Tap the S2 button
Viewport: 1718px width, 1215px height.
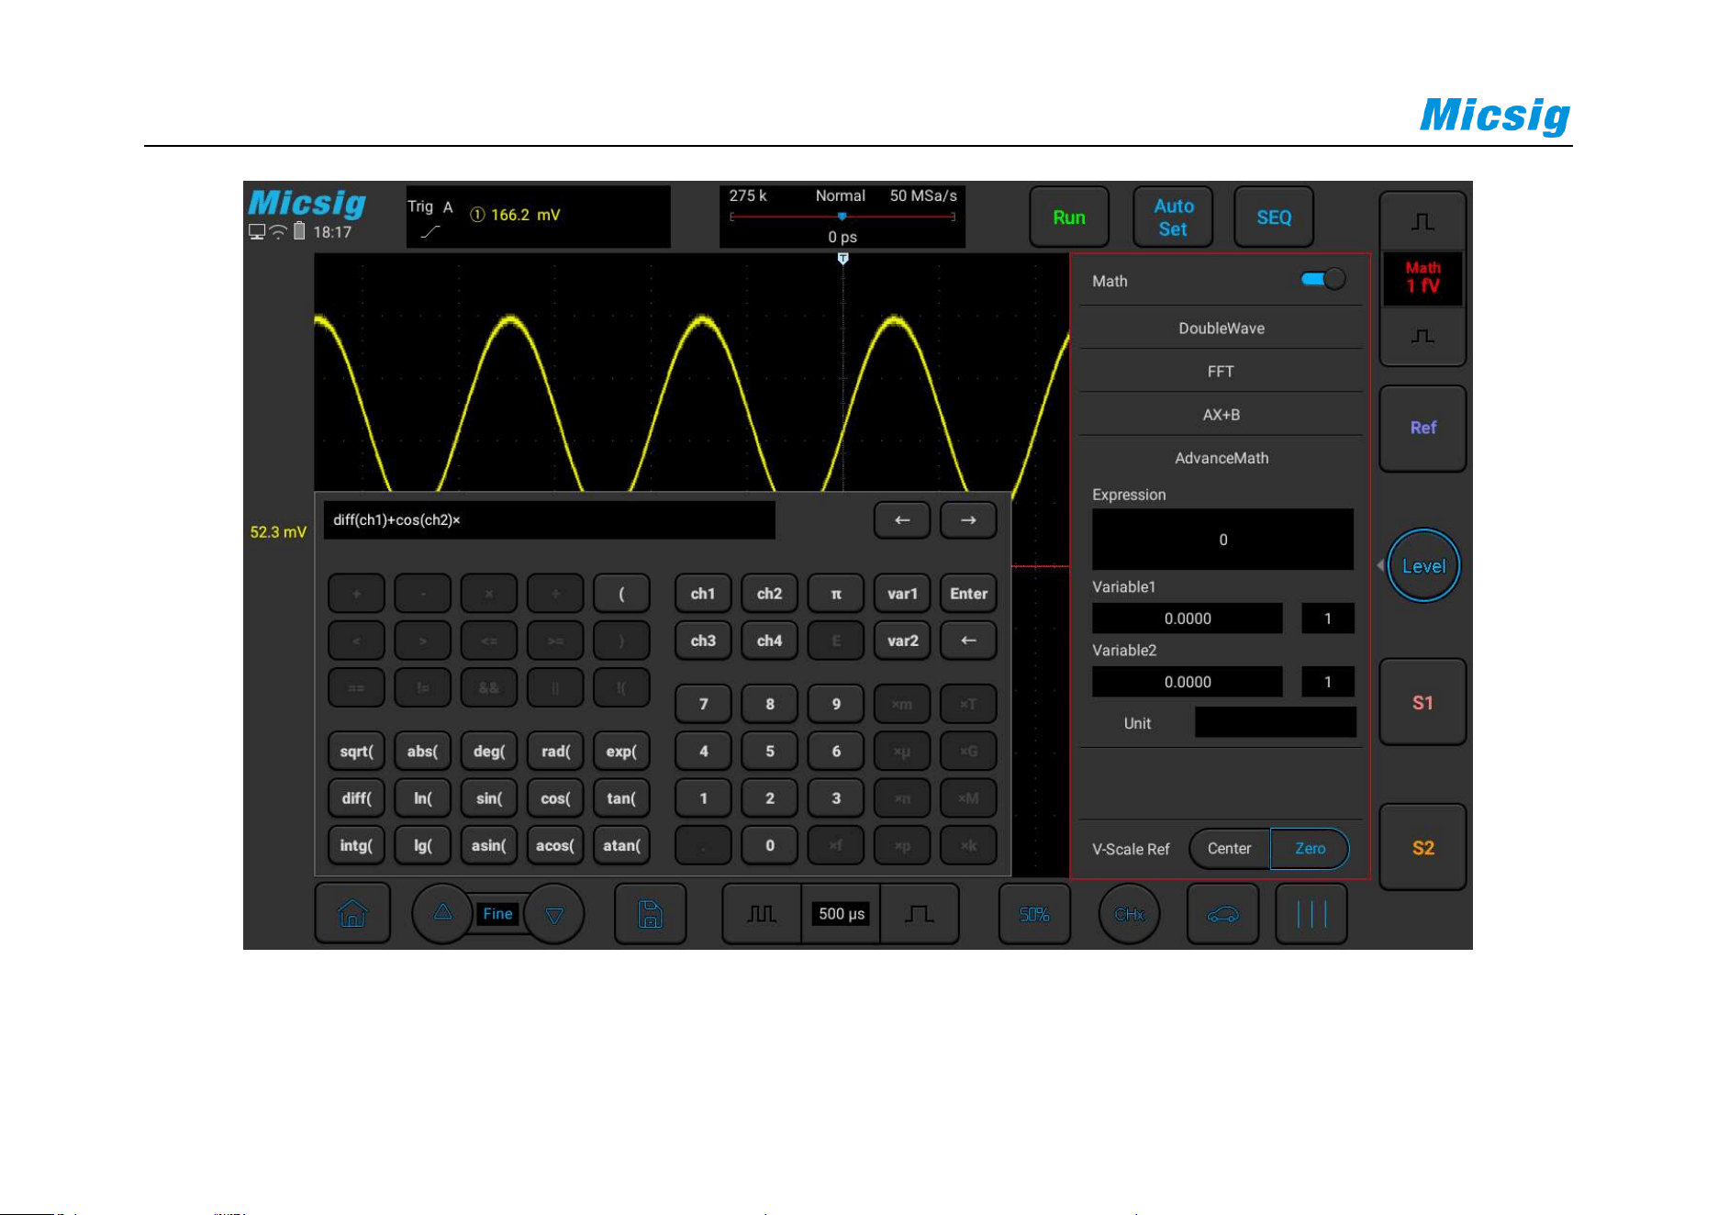click(1422, 848)
